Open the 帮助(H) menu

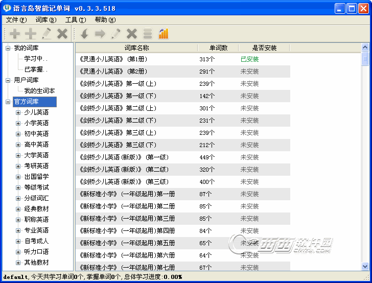105,20
